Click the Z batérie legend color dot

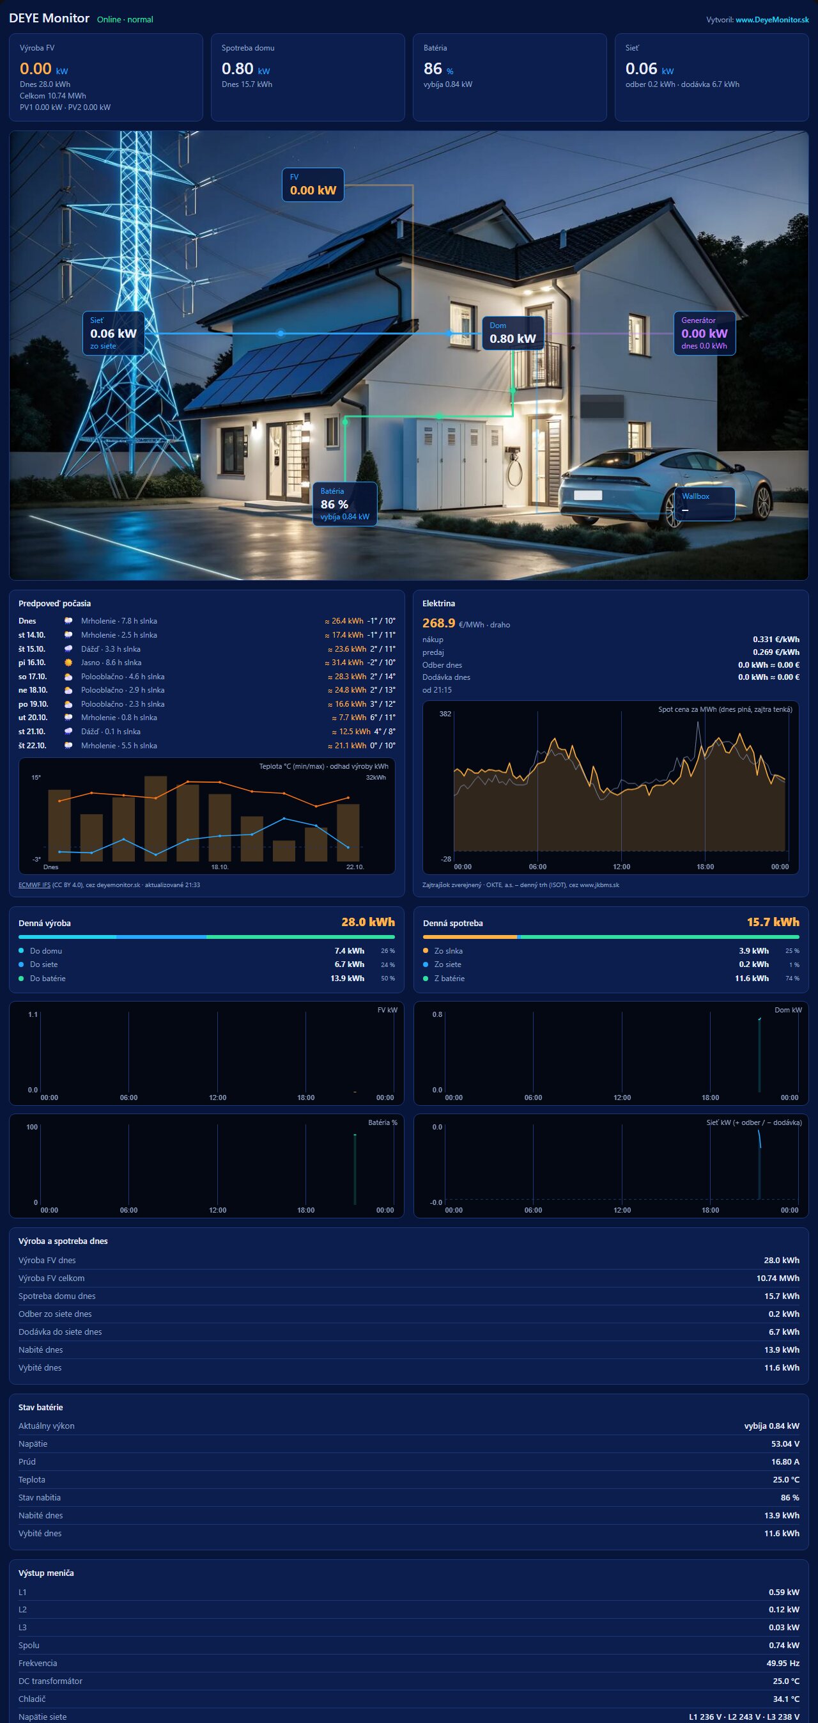426,979
